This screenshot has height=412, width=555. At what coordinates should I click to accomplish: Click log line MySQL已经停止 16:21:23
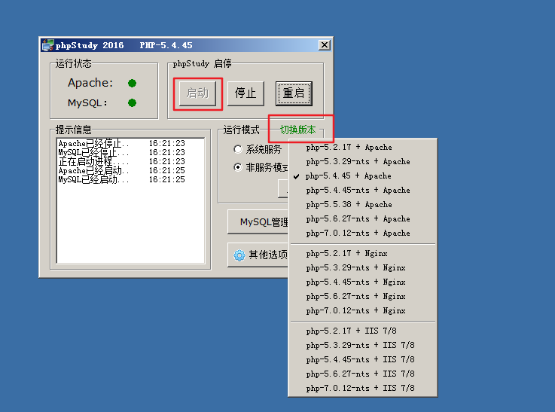122,153
